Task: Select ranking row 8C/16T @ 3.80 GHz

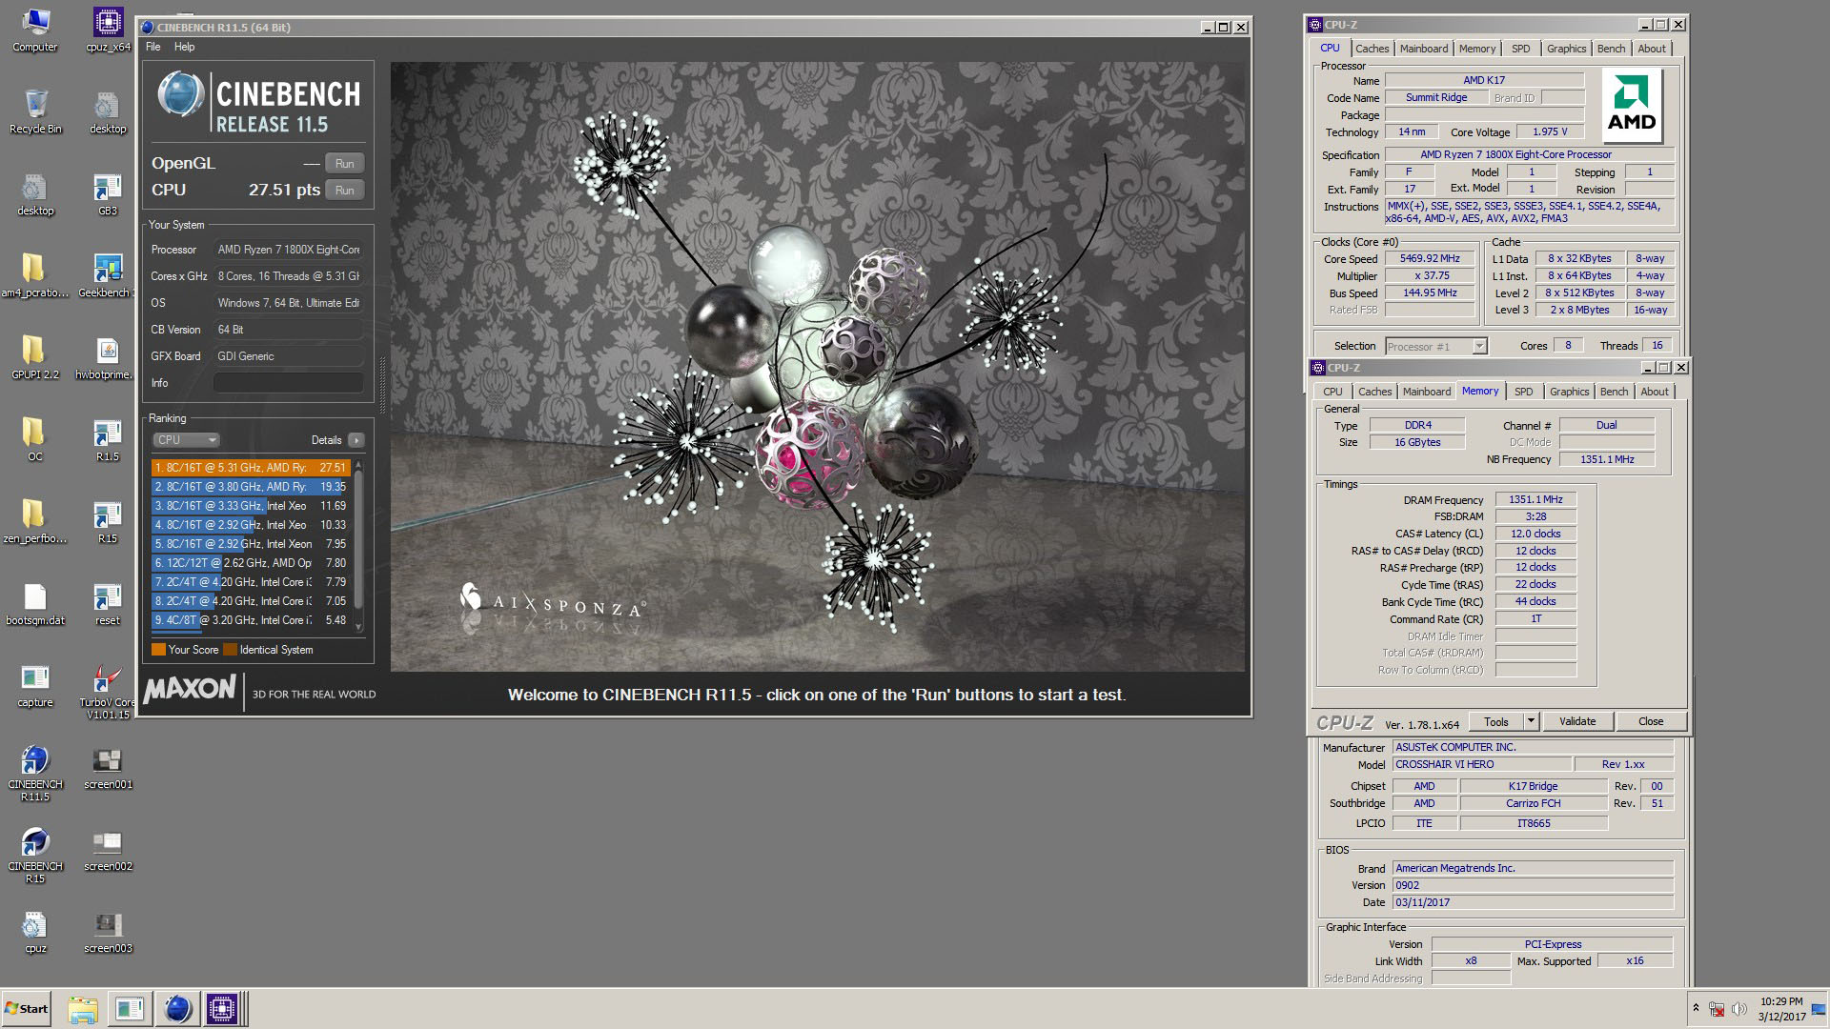Action: coord(251,487)
